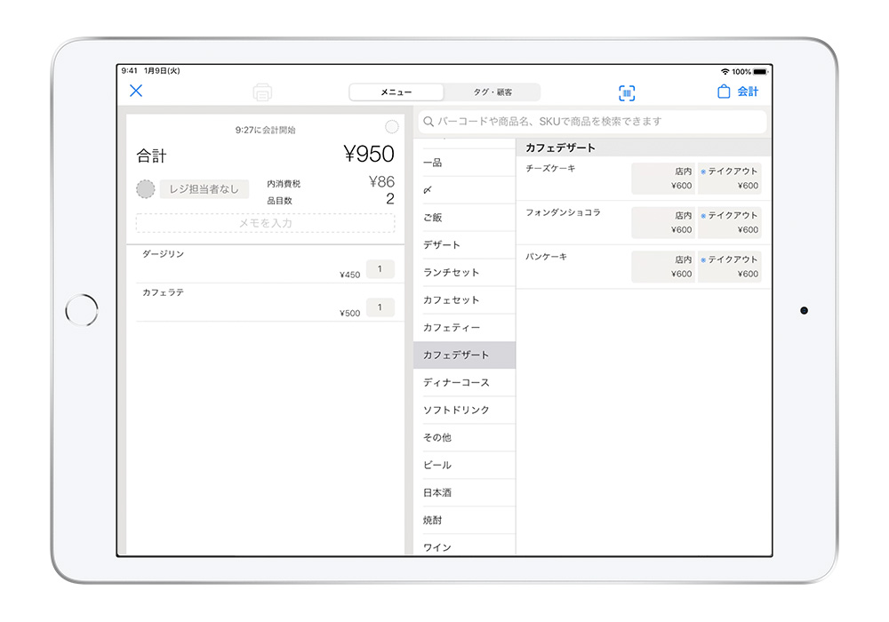Click the チーズケーキ product name
889x622 pixels.
click(550, 168)
